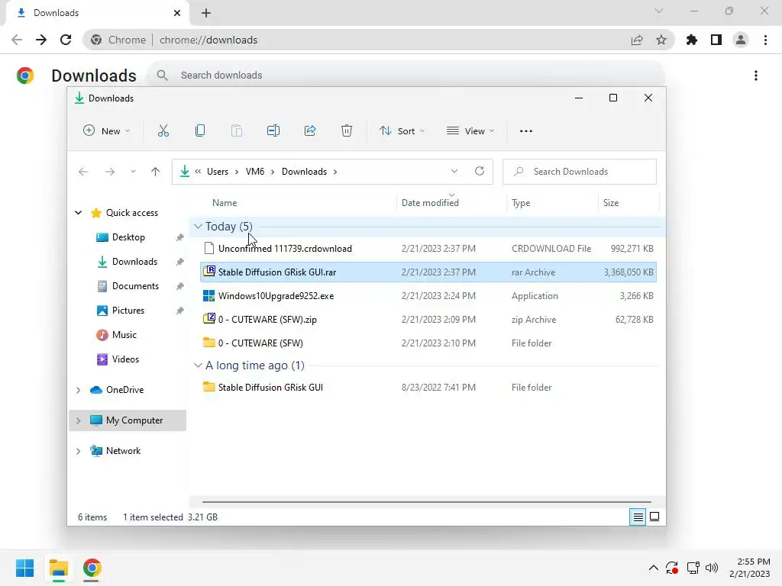
Task: Open Chrome's side panel icon
Action: point(716,40)
